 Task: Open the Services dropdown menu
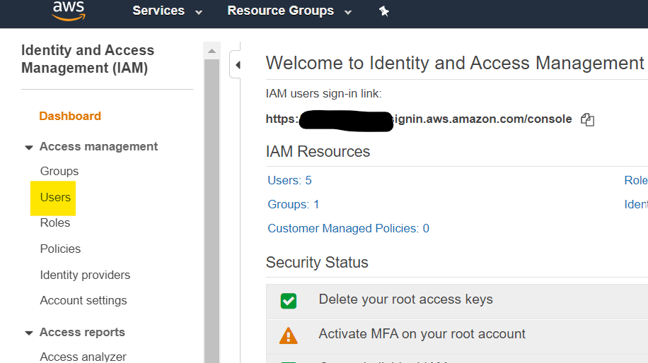click(167, 11)
